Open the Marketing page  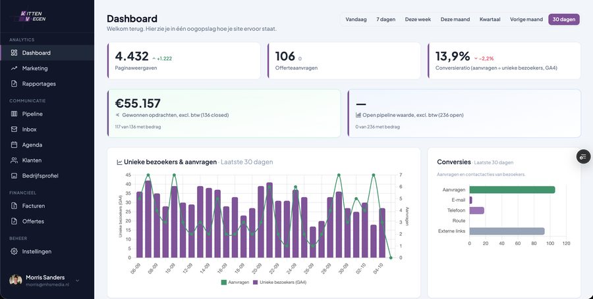[x=47, y=68]
